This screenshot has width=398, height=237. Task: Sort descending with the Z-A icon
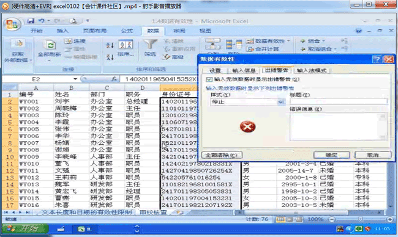[110, 57]
